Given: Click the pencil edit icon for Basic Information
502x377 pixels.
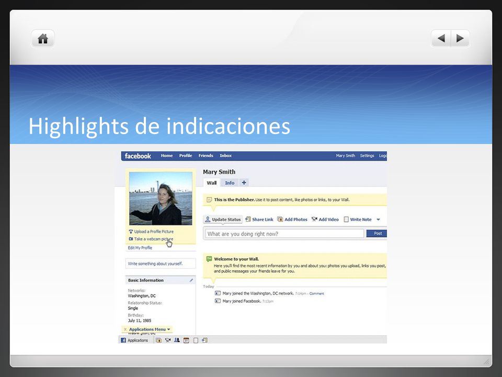Looking at the screenshot, I should pyautogui.click(x=191, y=280).
